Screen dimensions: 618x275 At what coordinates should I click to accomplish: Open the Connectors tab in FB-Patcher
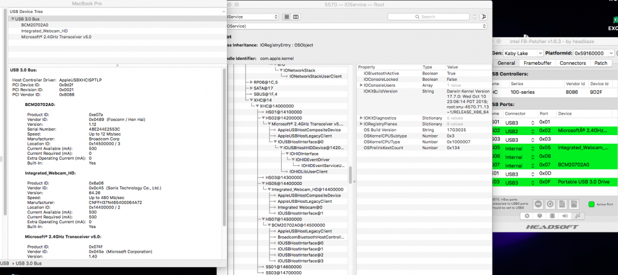[x=573, y=63]
